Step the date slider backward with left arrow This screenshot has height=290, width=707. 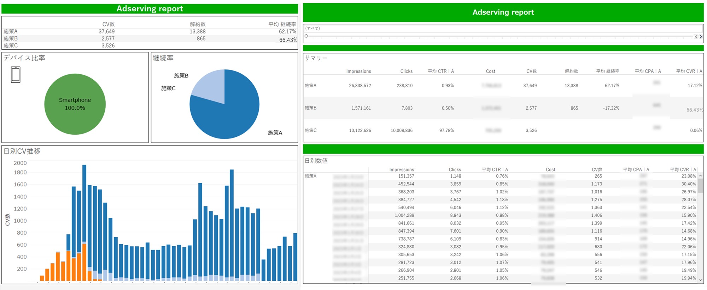[x=696, y=37]
